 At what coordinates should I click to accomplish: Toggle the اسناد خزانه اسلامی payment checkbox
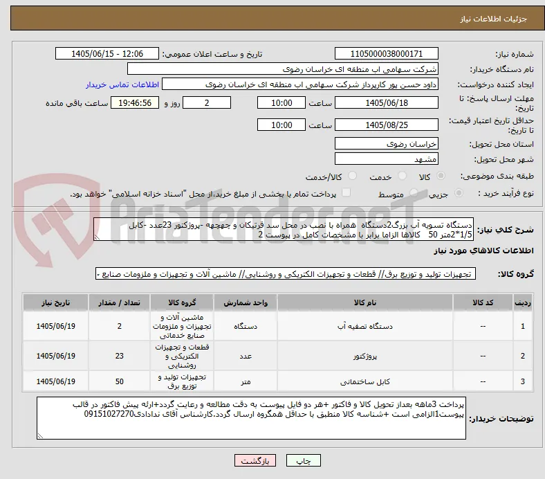pyautogui.click(x=347, y=192)
